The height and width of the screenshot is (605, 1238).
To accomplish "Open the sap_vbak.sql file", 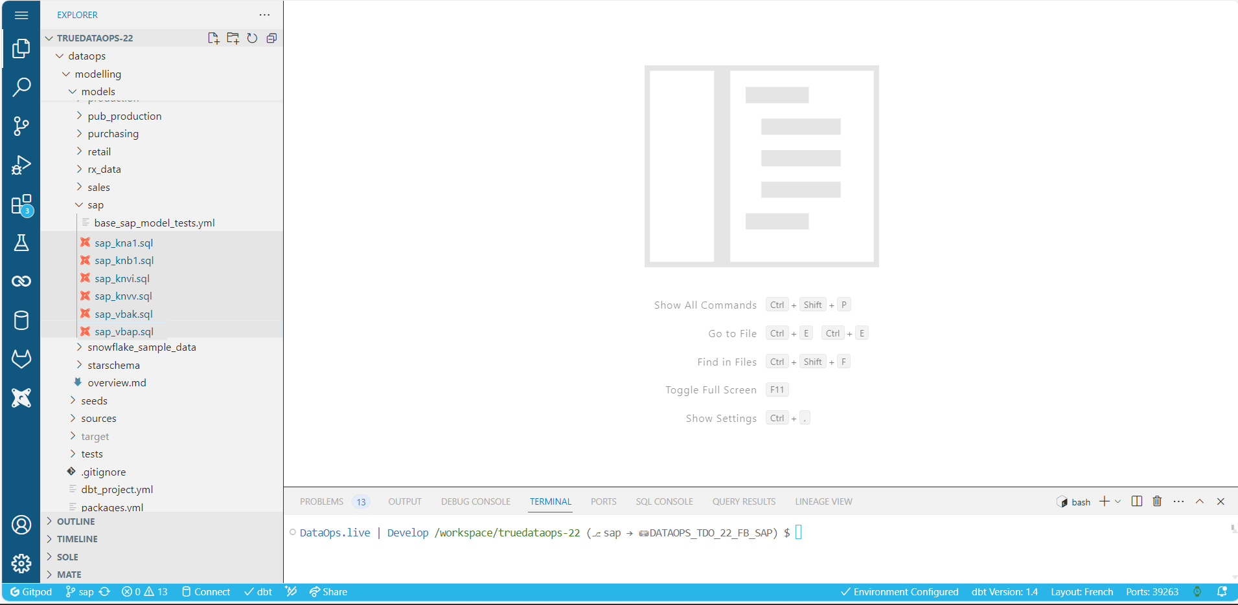I will click(x=124, y=314).
